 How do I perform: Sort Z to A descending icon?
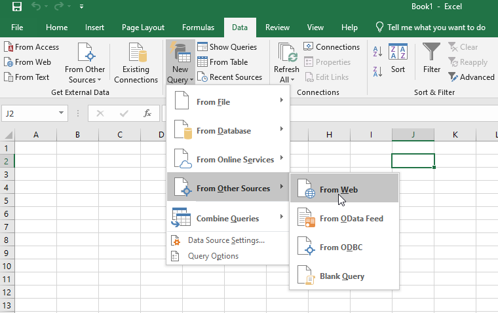point(377,72)
